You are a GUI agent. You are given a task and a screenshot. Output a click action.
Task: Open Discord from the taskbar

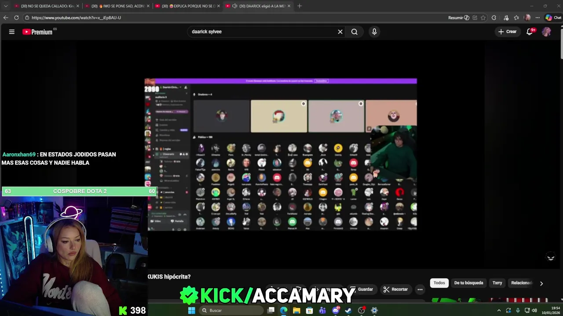pos(336,310)
